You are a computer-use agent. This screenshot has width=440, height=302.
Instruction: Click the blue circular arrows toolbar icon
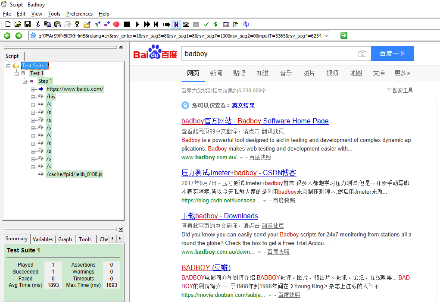pyautogui.click(x=246, y=25)
